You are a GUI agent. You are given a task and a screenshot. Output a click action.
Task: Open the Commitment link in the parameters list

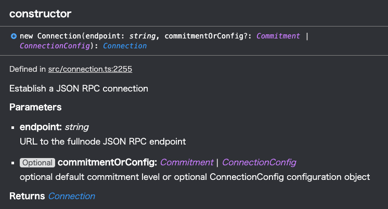click(187, 163)
